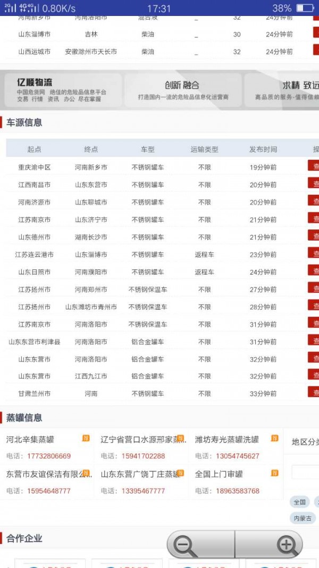Click red button in 河南济源市 row
Screen dimensions: 319x568
[314, 200]
